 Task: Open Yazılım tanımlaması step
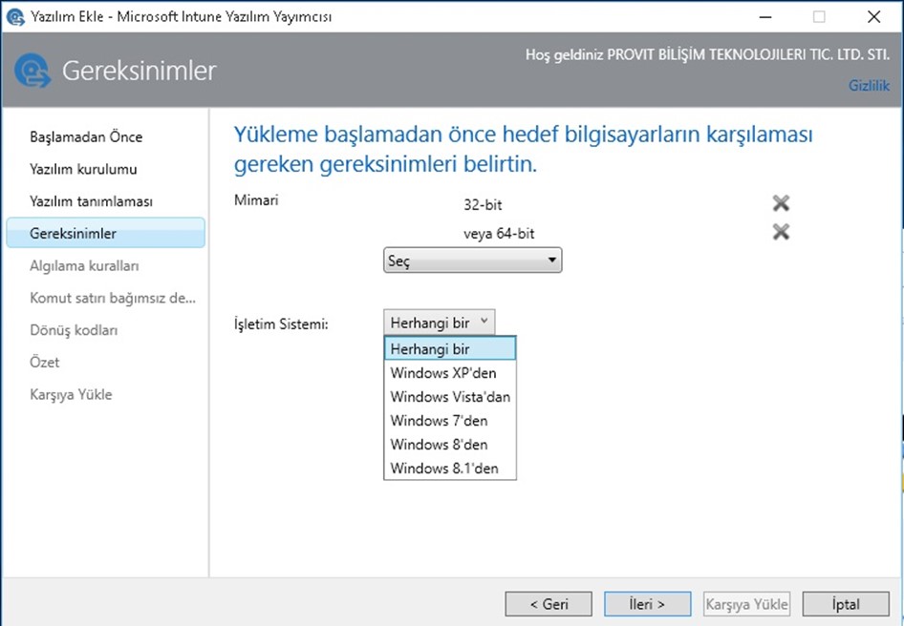[91, 202]
